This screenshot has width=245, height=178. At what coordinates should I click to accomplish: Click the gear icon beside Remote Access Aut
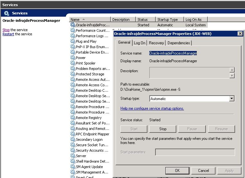tap(73, 79)
